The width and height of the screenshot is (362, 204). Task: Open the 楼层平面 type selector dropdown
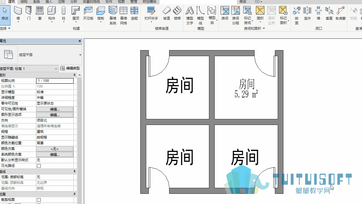point(80,55)
